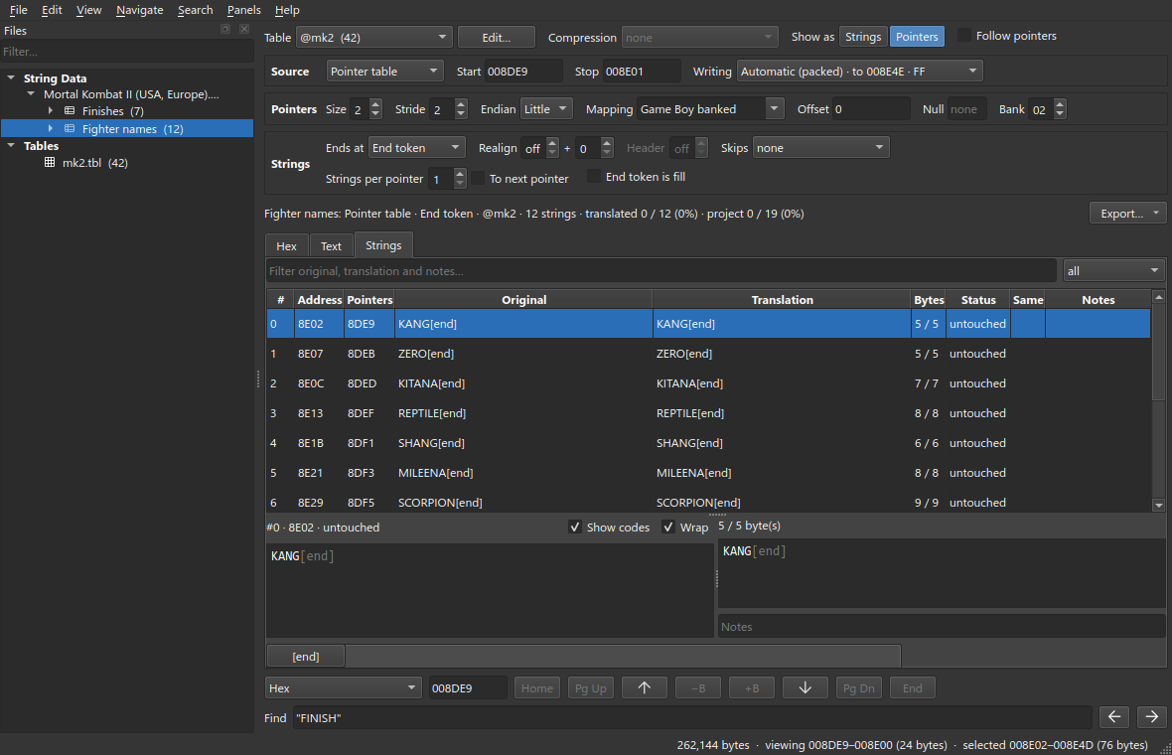Viewport: 1172px width, 755px height.
Task: Open the Export... button menu
Action: point(1128,213)
